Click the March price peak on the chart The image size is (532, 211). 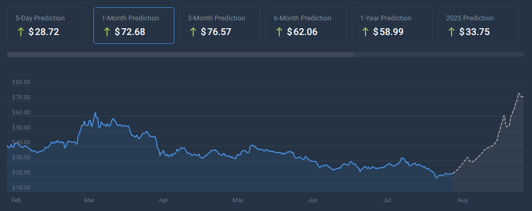[95, 113]
